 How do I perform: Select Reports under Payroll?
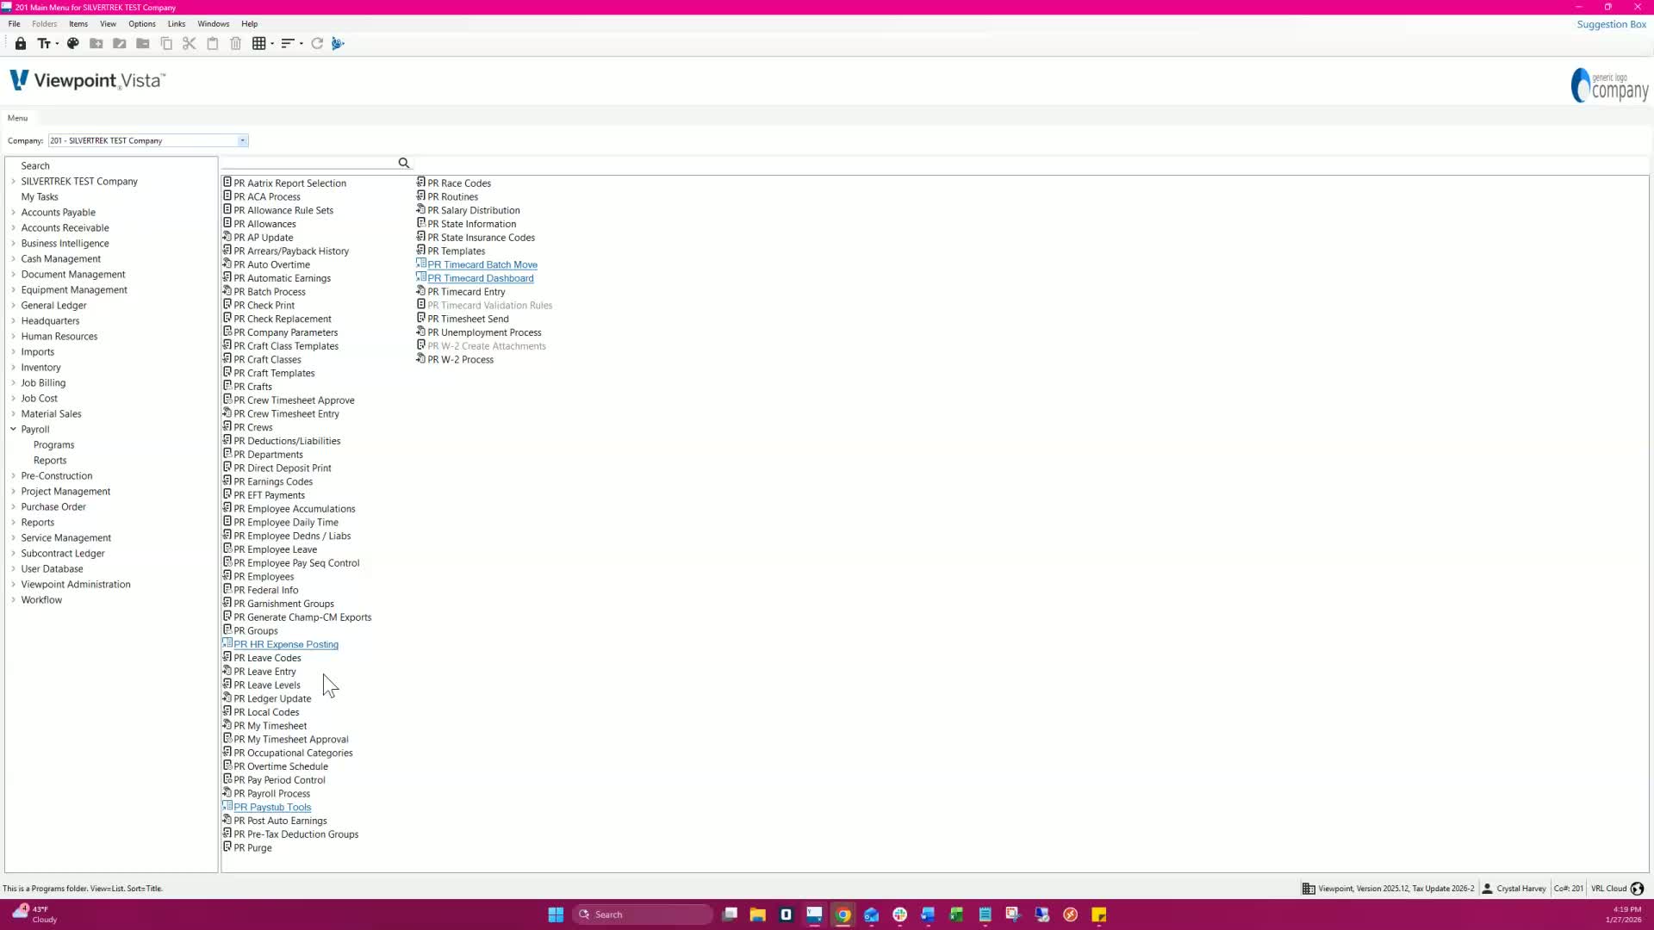(50, 461)
